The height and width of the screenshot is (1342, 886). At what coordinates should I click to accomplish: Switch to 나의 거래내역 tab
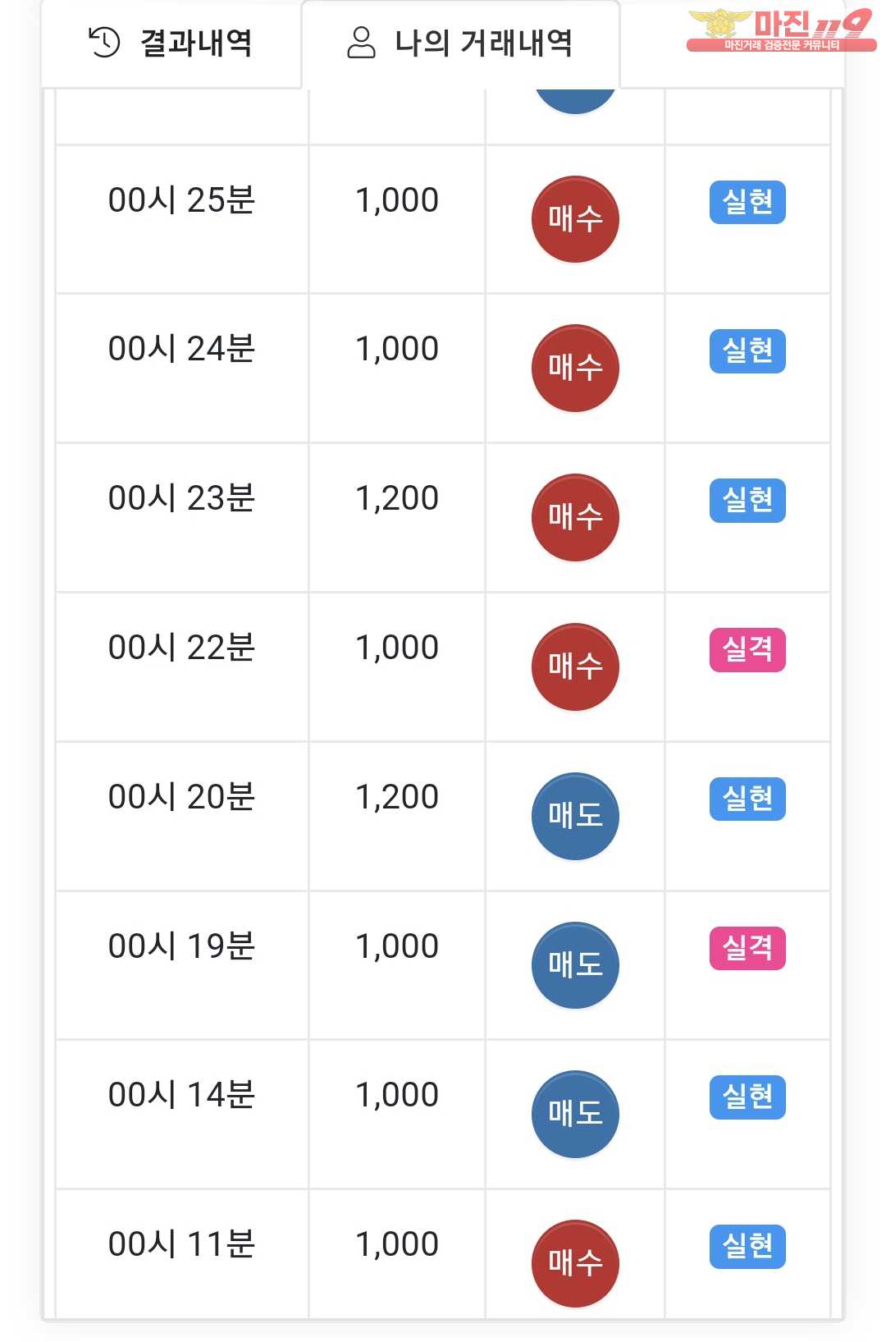(460, 44)
